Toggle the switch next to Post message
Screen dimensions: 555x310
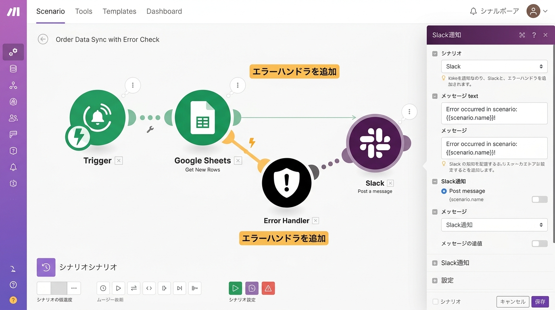click(539, 199)
